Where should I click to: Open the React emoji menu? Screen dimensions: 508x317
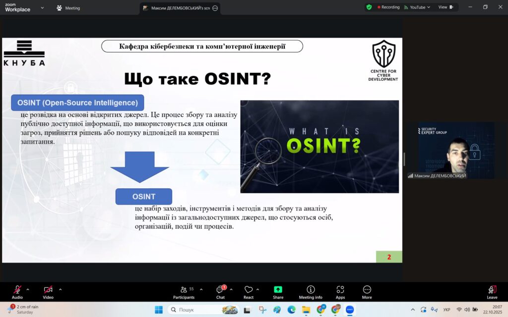(249, 291)
